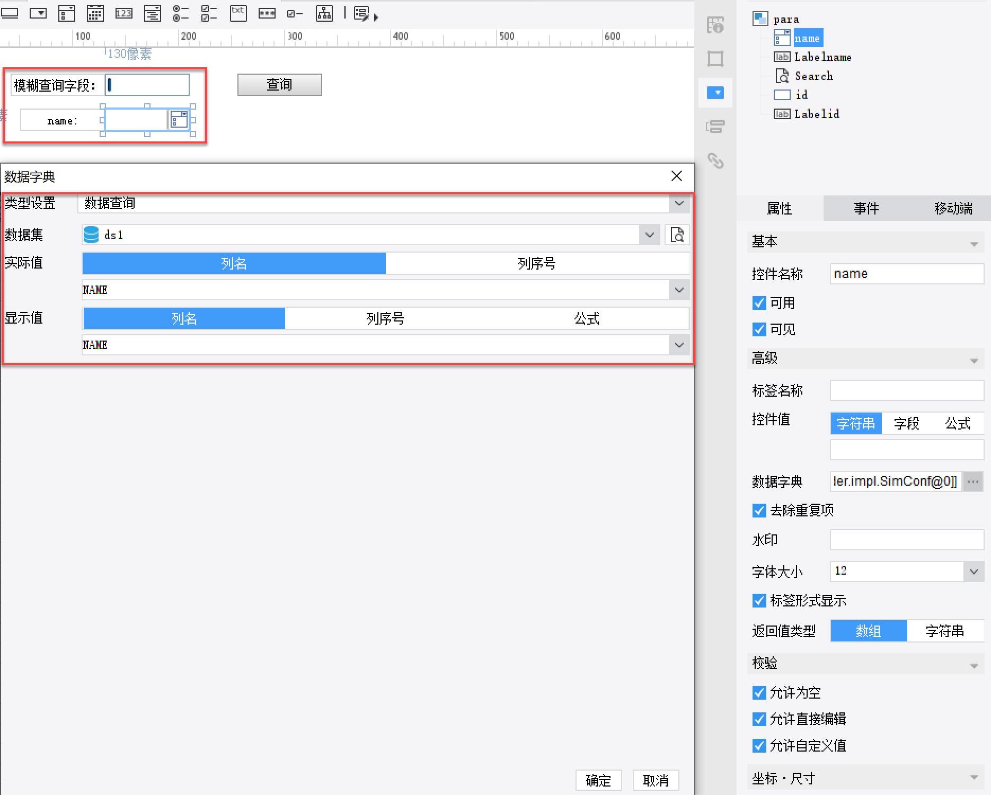This screenshot has height=795, width=991.
Task: Open the 数据字典 ellipsis button
Action: coord(973,481)
